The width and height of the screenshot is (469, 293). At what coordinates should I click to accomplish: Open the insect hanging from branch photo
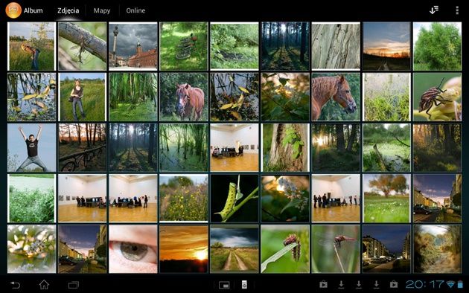(82, 46)
